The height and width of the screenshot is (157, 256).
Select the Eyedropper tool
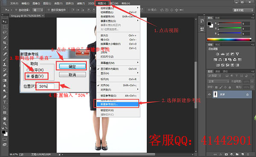(x=5, y=48)
